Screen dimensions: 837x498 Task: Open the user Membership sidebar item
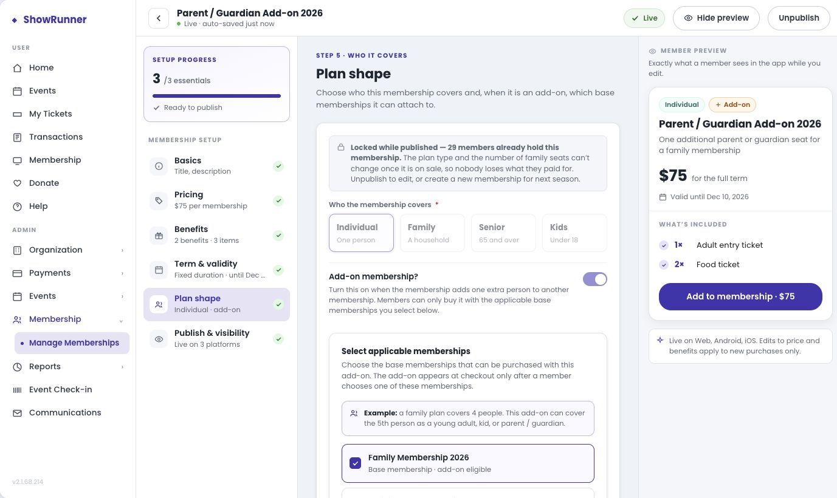coord(67,160)
